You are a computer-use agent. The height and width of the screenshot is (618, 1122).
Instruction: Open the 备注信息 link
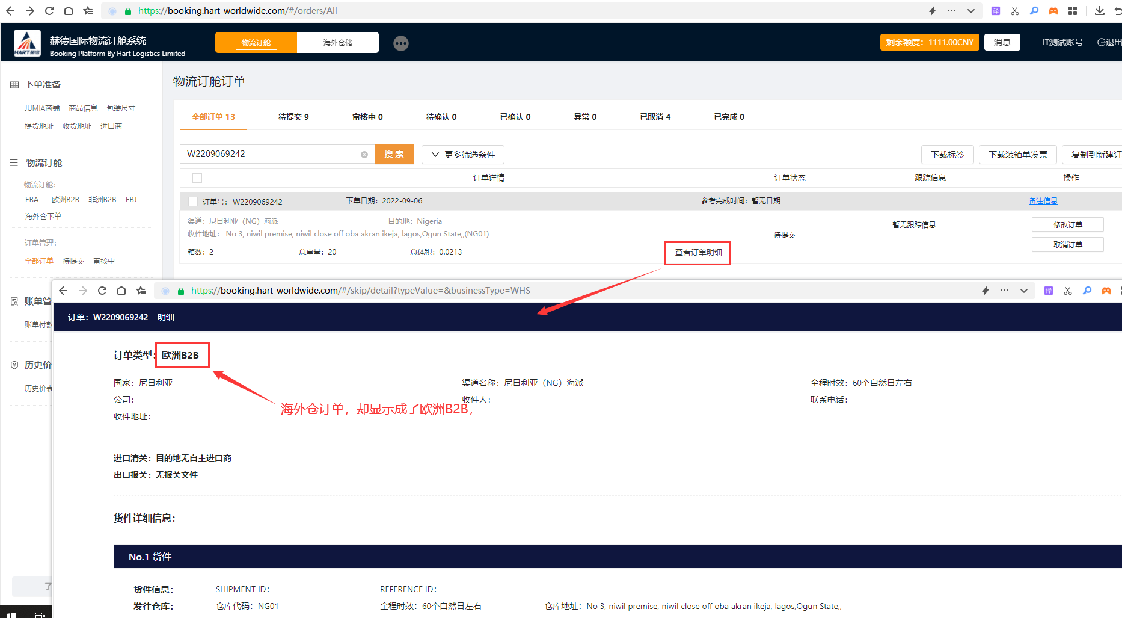pyautogui.click(x=1043, y=201)
